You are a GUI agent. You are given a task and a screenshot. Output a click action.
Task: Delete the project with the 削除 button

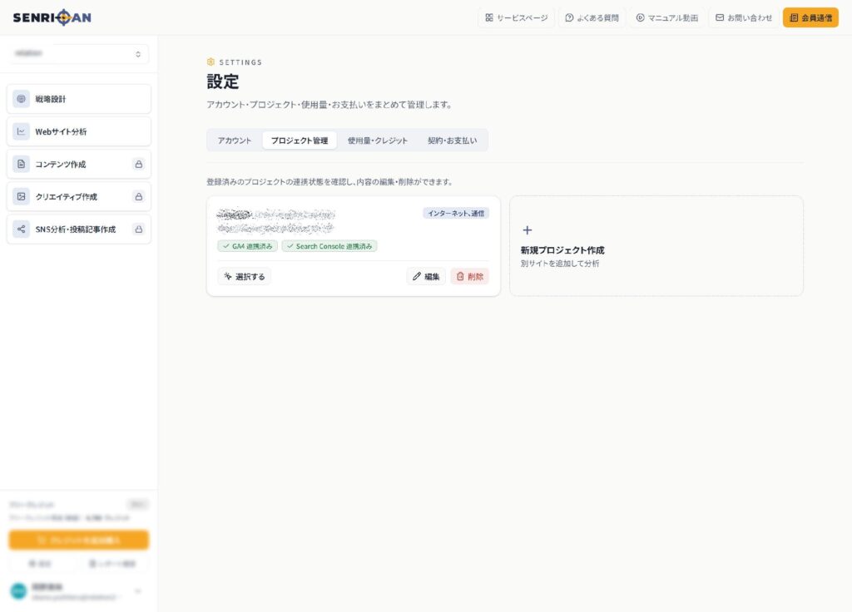(x=470, y=276)
